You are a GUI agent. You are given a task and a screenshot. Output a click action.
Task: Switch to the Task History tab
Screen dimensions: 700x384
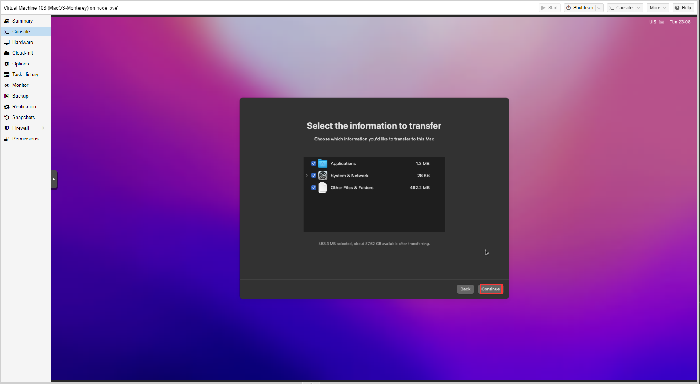click(x=25, y=75)
